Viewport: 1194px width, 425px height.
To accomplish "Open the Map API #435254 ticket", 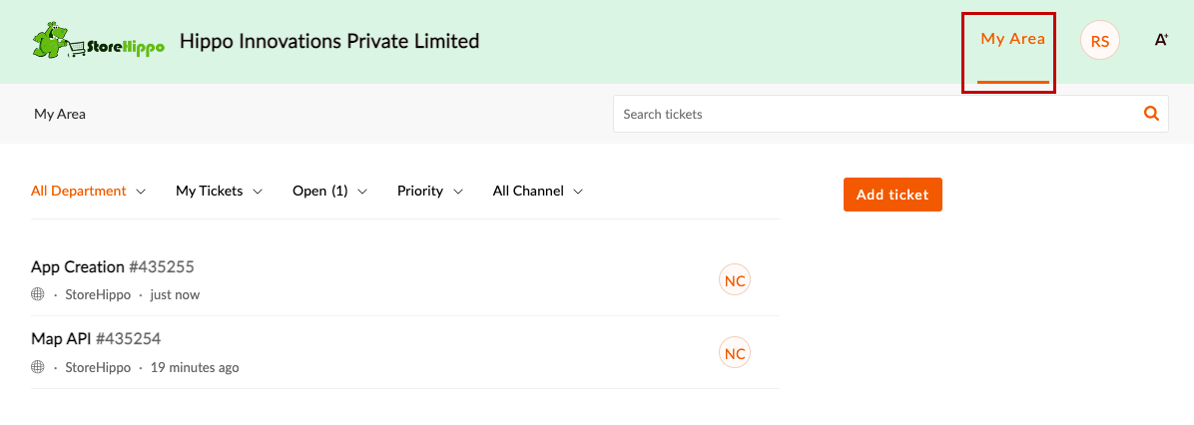I will [96, 339].
